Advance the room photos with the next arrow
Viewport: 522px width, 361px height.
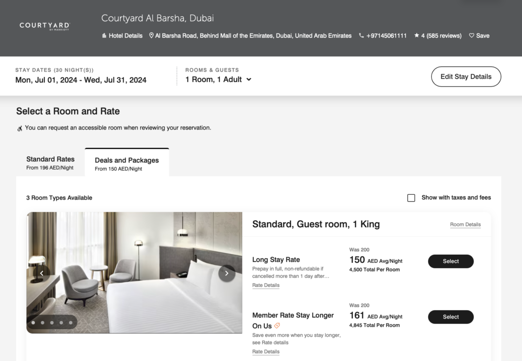pos(227,273)
